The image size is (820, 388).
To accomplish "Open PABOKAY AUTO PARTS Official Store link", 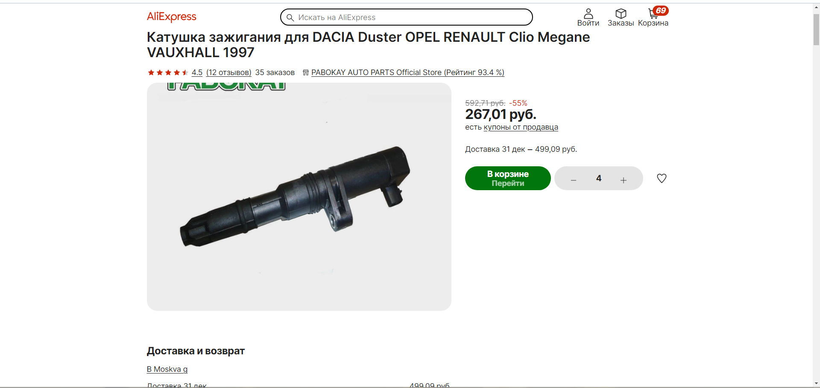I will [407, 72].
